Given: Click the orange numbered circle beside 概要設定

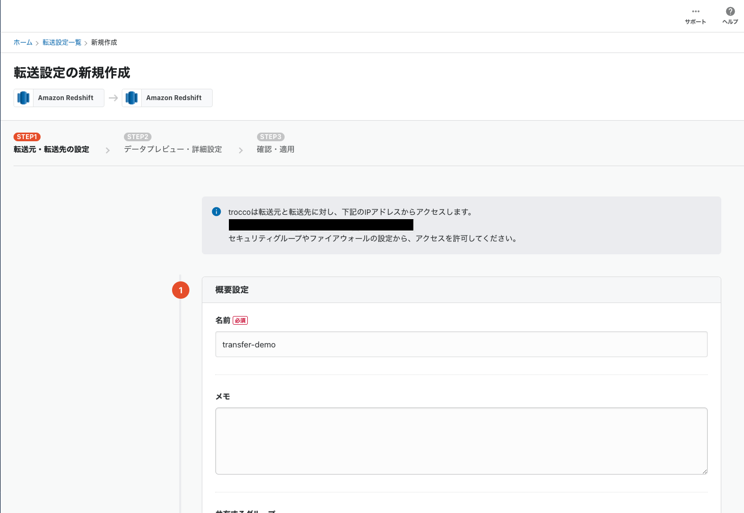Looking at the screenshot, I should pos(181,290).
